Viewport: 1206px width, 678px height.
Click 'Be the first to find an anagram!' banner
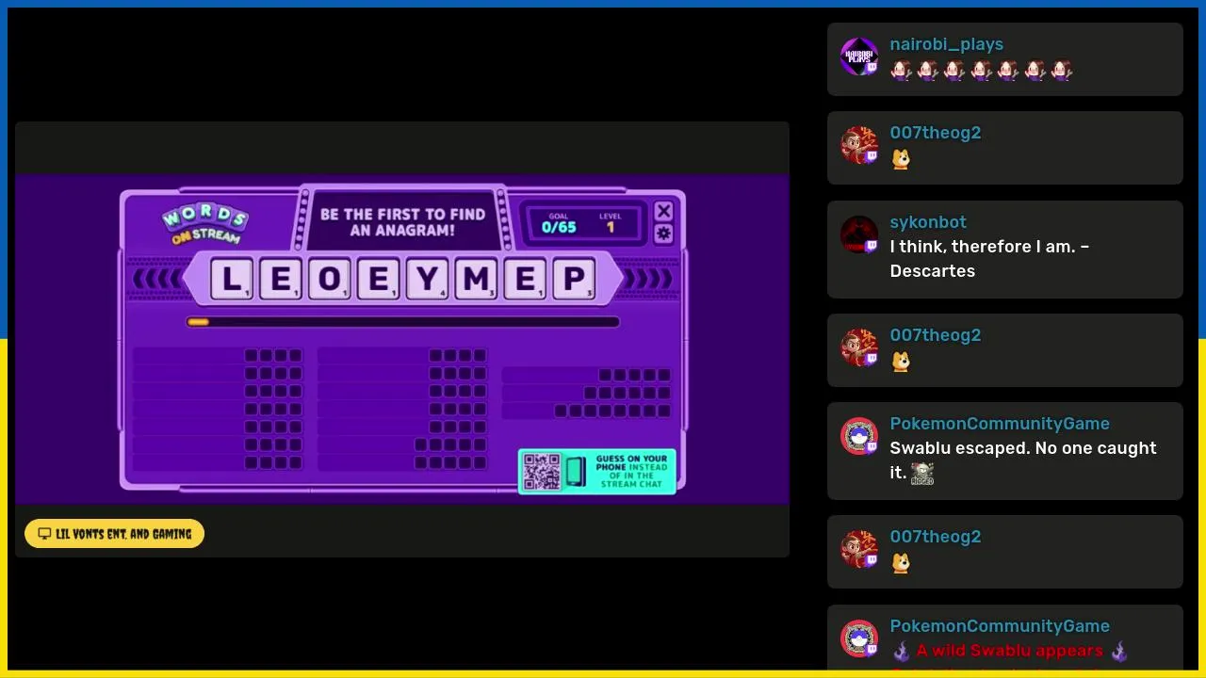tap(402, 222)
